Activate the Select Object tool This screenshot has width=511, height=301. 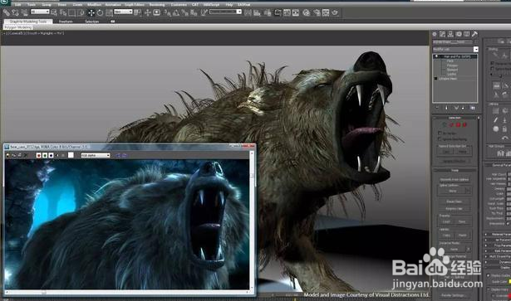click(54, 12)
